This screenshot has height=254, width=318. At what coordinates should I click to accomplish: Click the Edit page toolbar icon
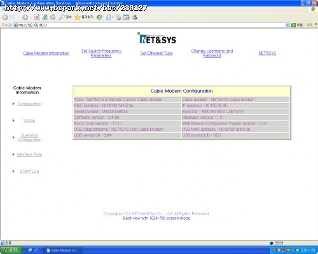click(x=127, y=17)
